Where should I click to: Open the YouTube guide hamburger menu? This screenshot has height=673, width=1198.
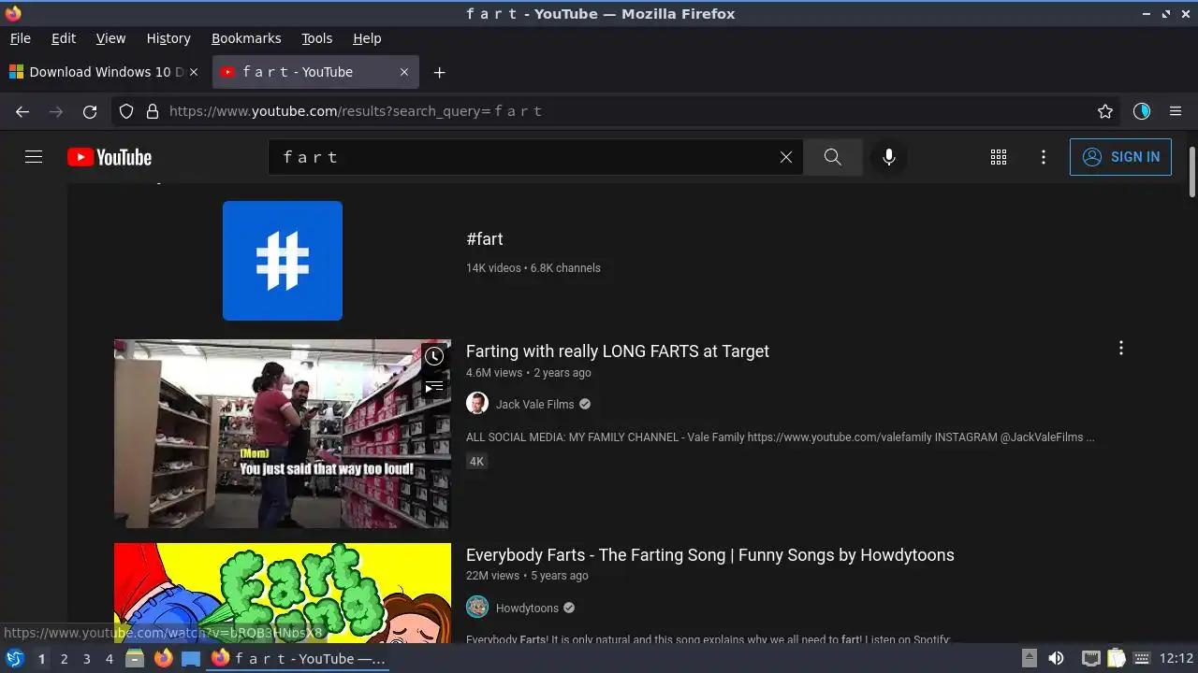pos(34,157)
